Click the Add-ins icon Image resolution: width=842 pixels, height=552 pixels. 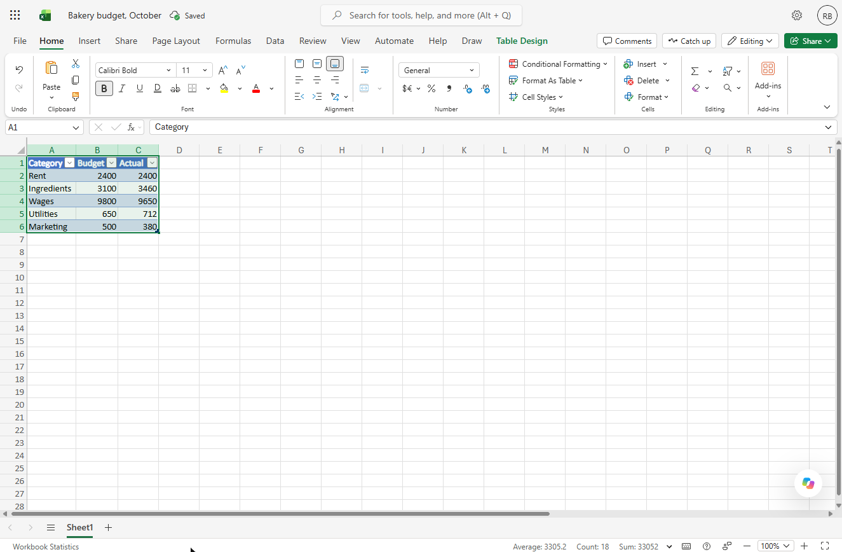(768, 69)
